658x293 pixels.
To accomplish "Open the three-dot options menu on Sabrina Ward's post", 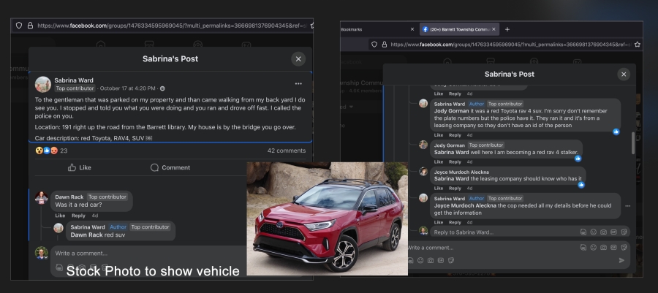I will tap(298, 84).
